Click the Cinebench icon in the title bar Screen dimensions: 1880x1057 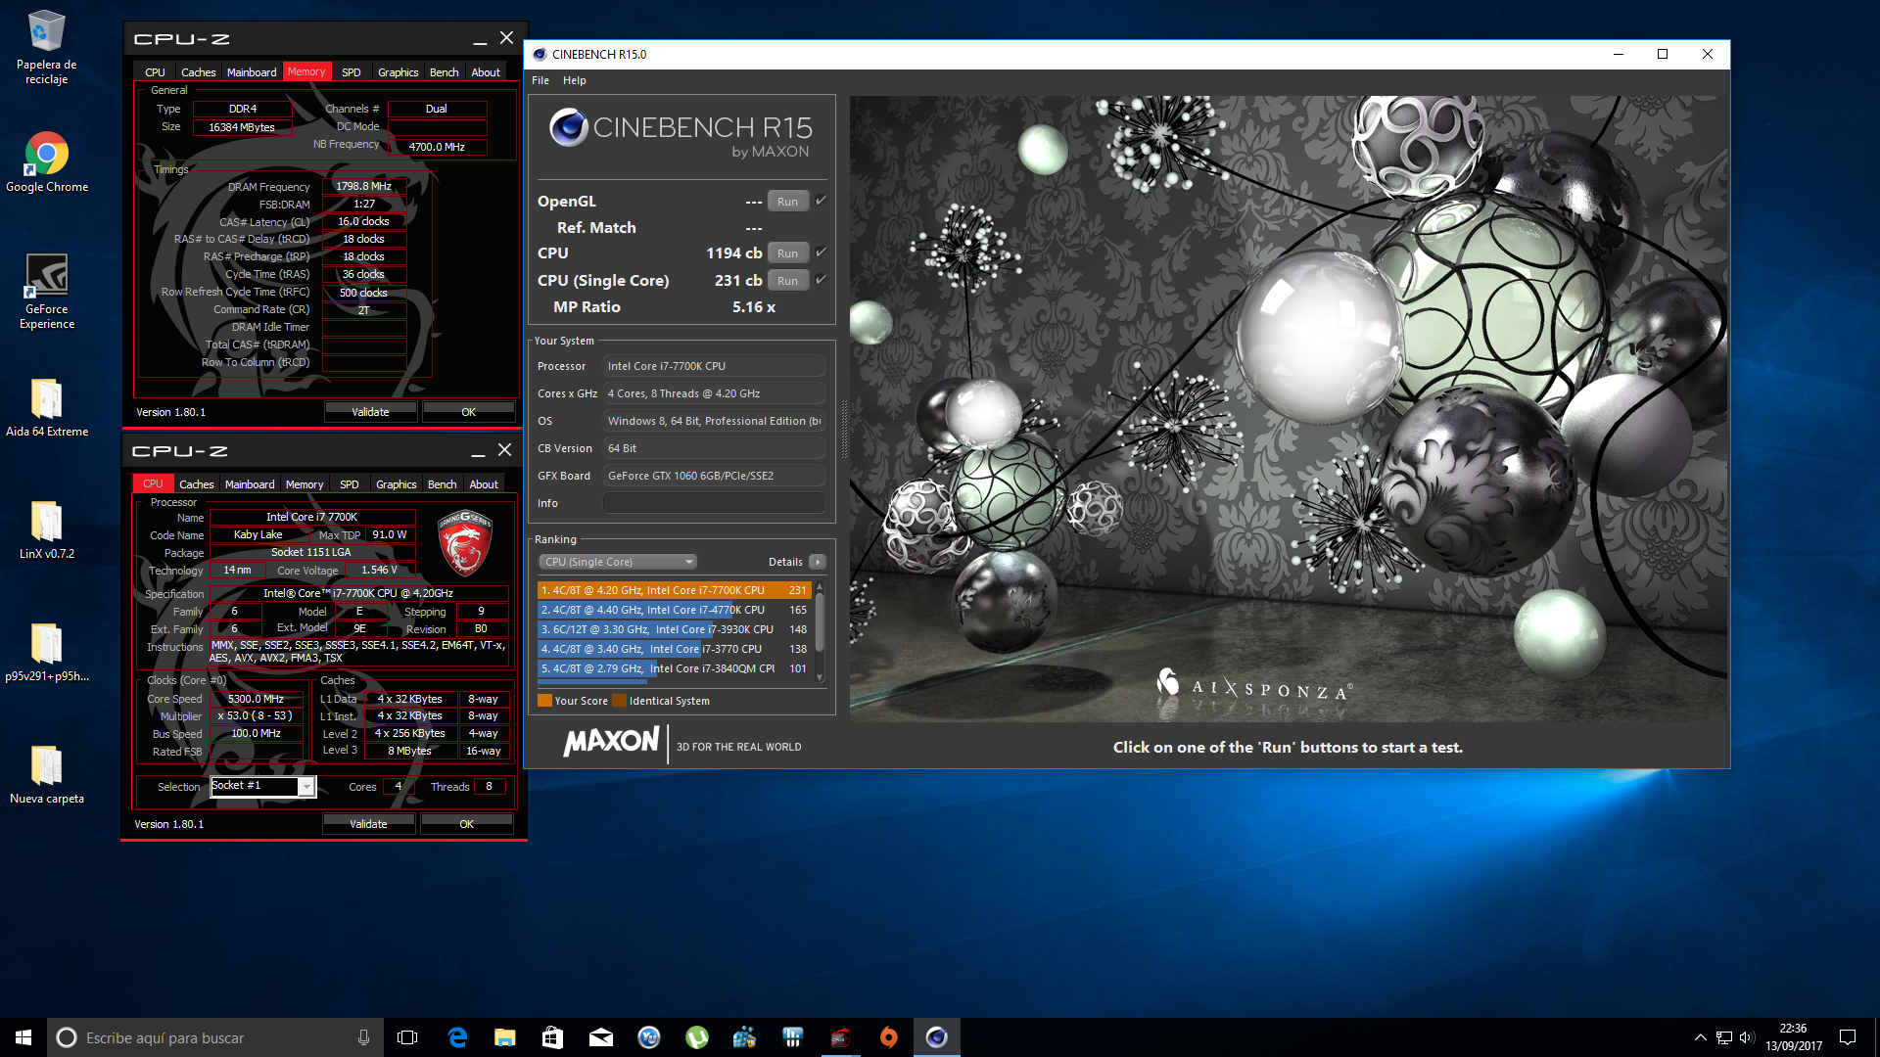tap(540, 54)
